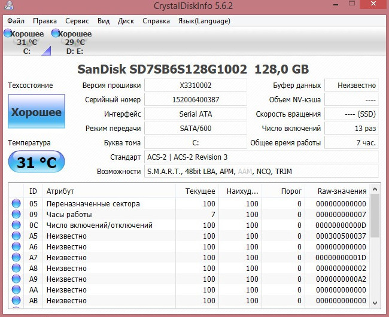Open the Справка menu
The width and height of the screenshot is (389, 317).
click(156, 21)
